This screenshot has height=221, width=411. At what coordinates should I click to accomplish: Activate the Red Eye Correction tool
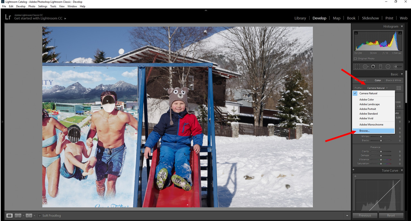pos(373,66)
